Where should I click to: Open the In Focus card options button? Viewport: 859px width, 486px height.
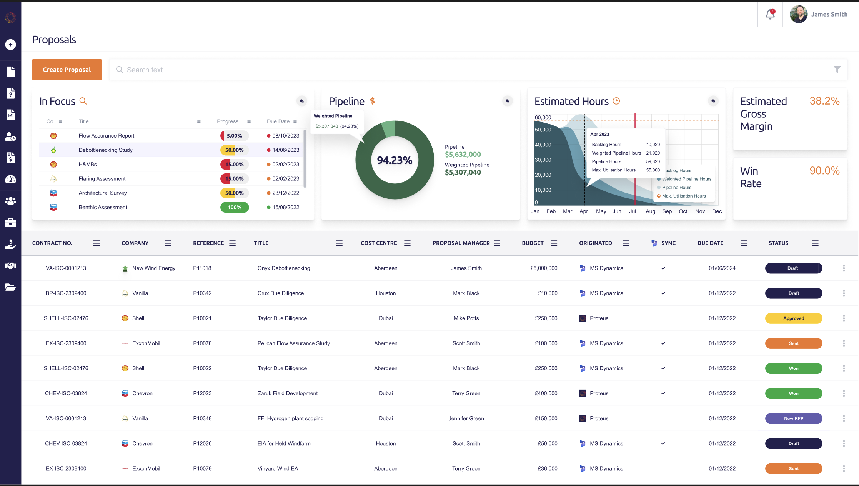302,101
